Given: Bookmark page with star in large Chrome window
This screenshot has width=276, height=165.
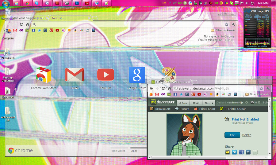Looking at the screenshot, I should [227, 24].
